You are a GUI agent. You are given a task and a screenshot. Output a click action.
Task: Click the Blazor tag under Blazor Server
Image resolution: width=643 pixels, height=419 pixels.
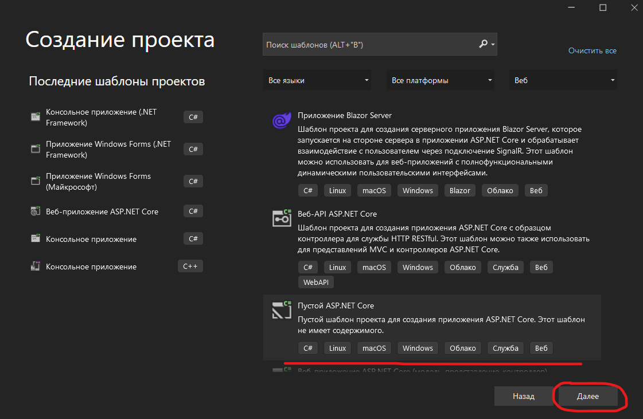[x=459, y=190]
